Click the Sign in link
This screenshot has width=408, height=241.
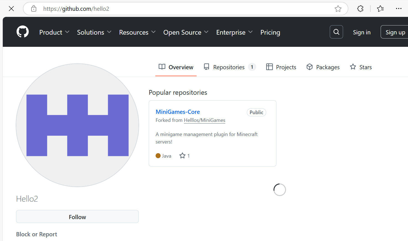362,32
